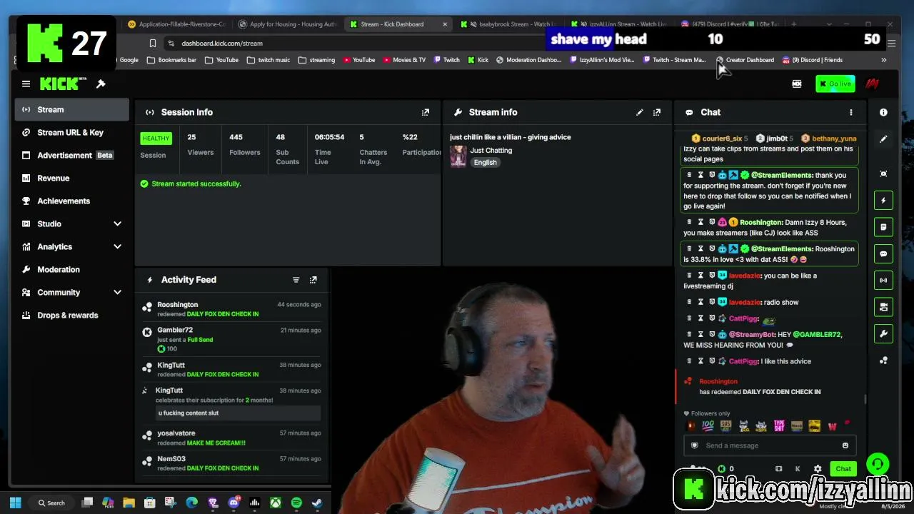The width and height of the screenshot is (914, 514).
Task: Click the Just Chatting category name
Action: coord(491,151)
